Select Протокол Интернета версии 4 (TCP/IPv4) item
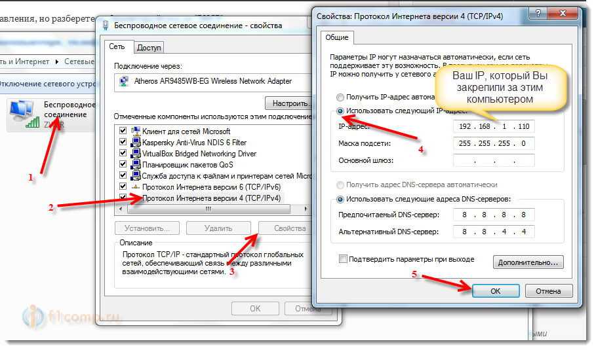This screenshot has width=596, height=350. pos(211,198)
